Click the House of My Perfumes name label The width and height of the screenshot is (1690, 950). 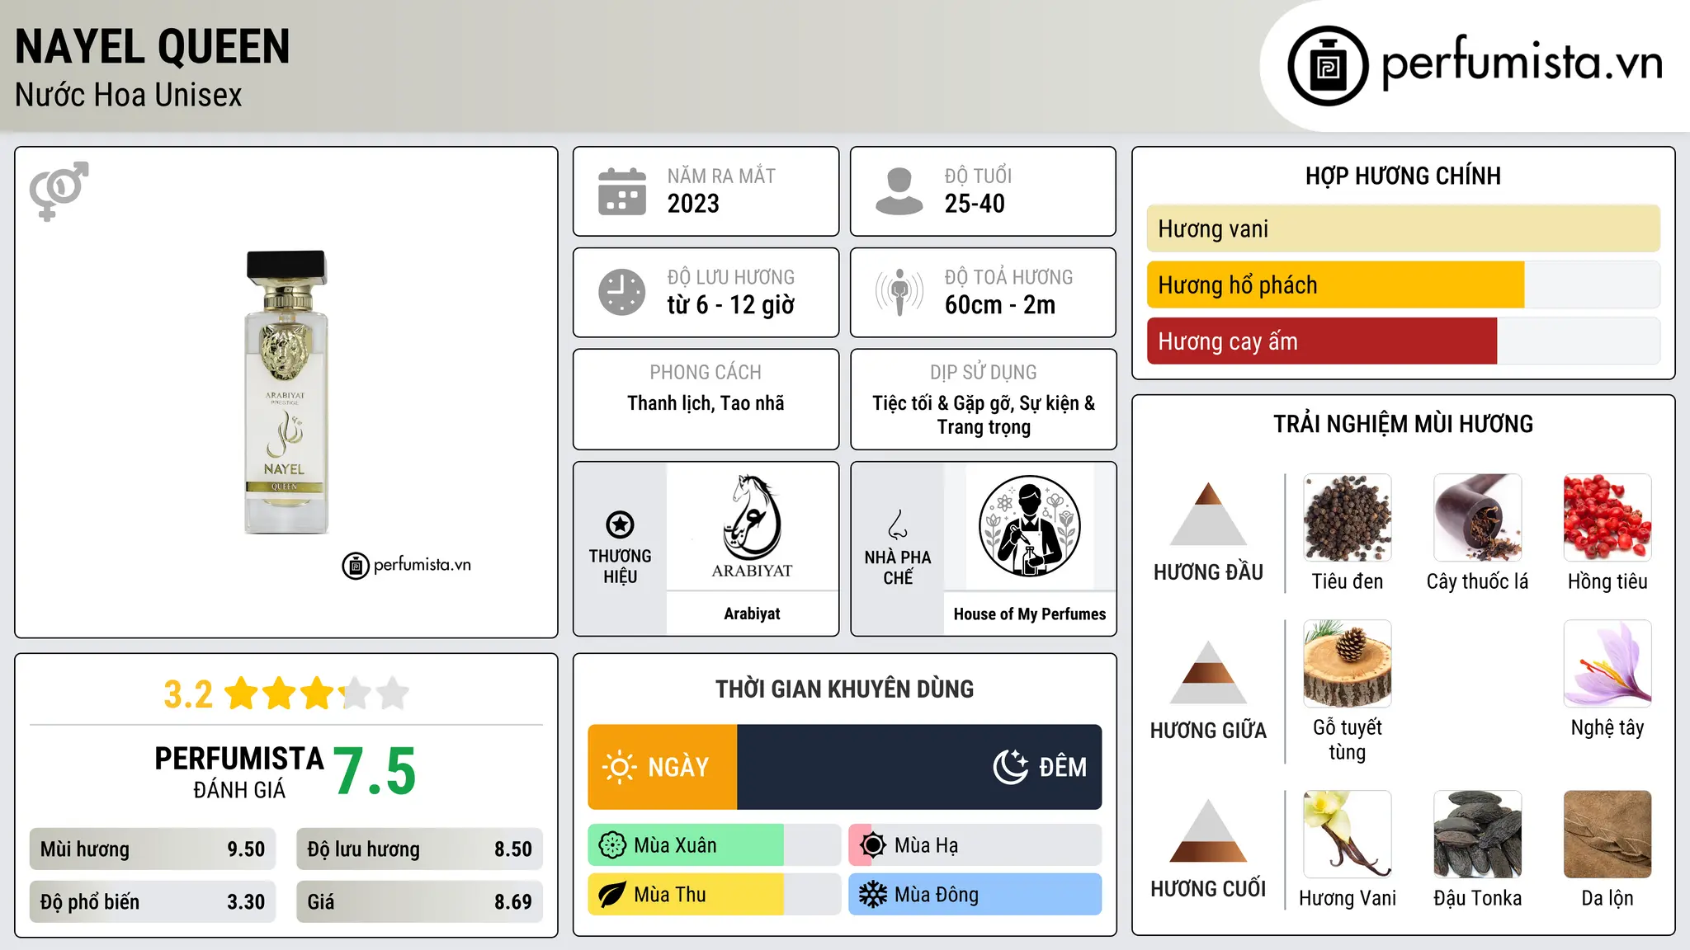click(1029, 614)
